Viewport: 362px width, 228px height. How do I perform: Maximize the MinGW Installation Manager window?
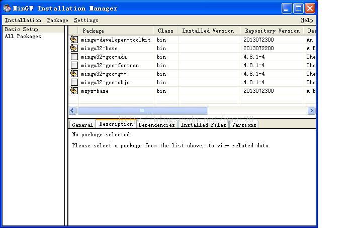pyautogui.click(x=298, y=9)
